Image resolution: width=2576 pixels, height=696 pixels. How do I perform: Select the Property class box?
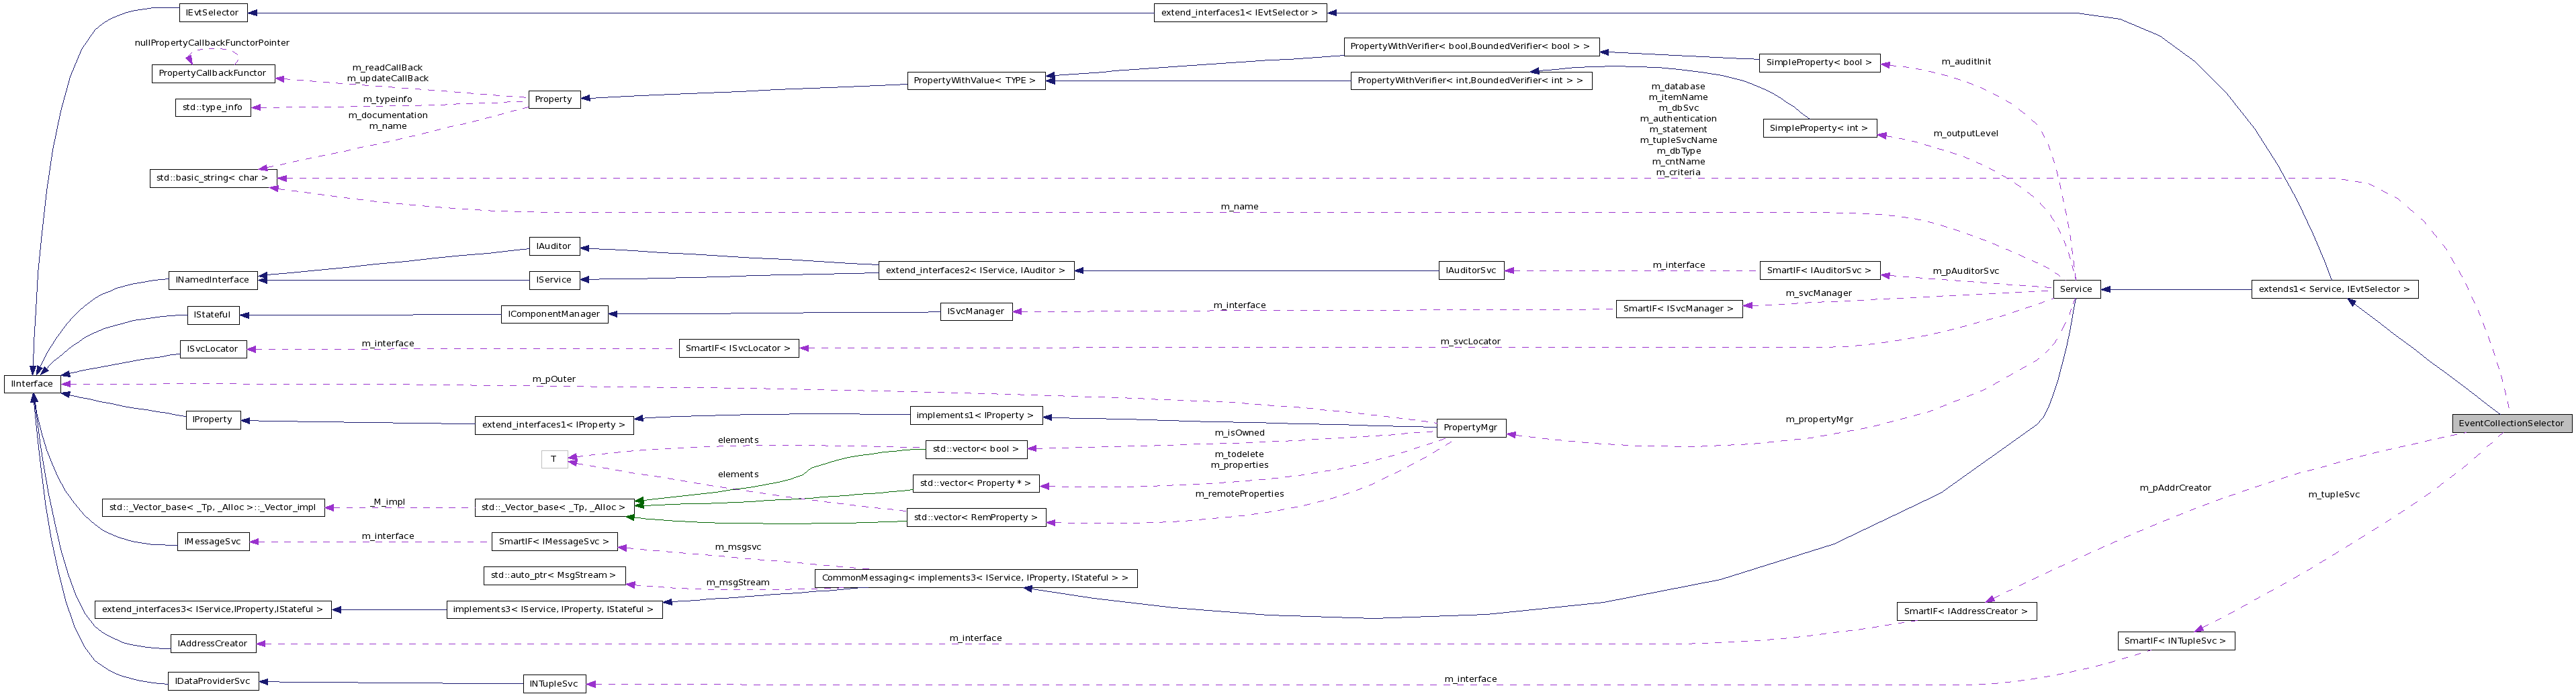pyautogui.click(x=553, y=99)
